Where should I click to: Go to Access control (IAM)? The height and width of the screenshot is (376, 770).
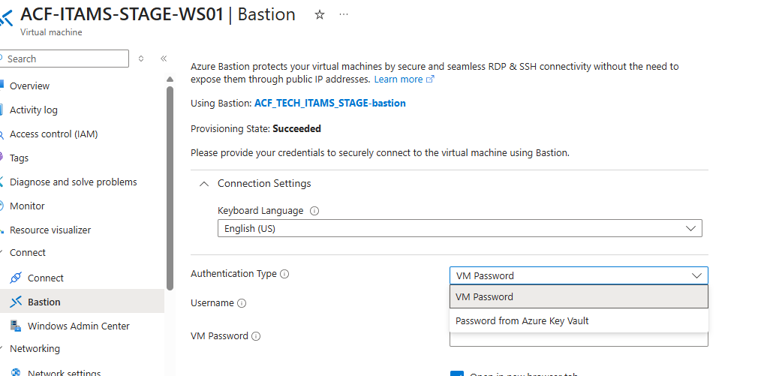pyautogui.click(x=53, y=134)
